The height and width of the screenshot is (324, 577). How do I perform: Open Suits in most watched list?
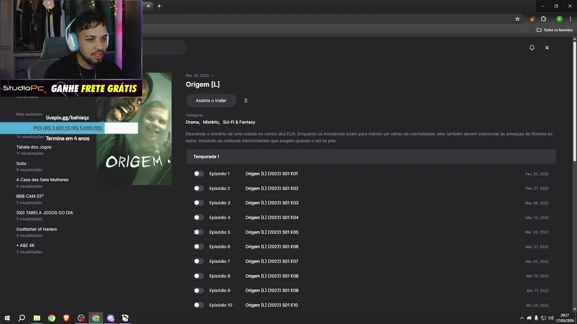point(21,163)
